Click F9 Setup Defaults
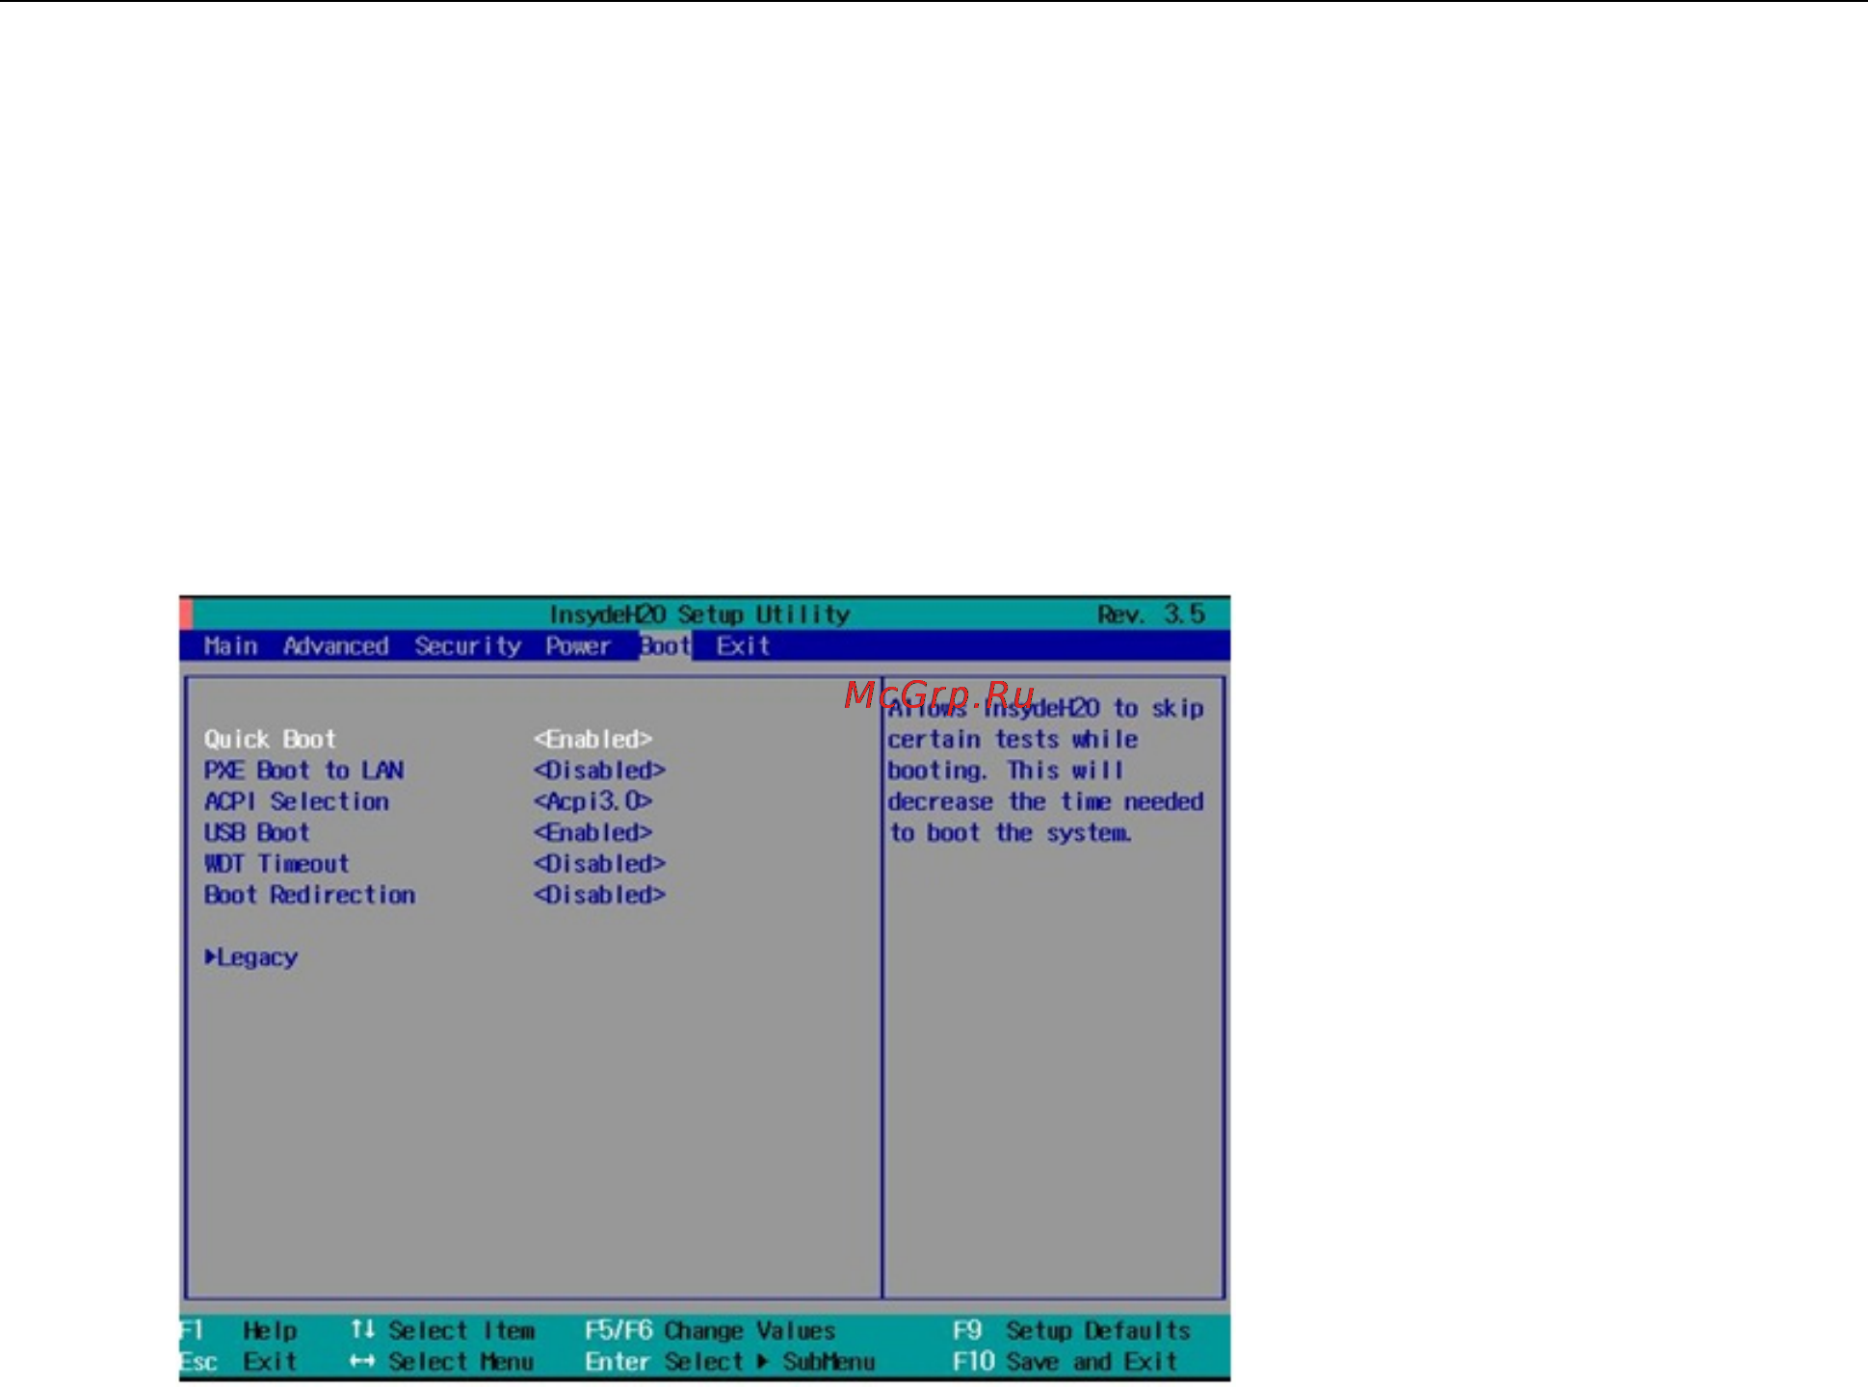The image size is (1868, 1387). (1071, 1331)
